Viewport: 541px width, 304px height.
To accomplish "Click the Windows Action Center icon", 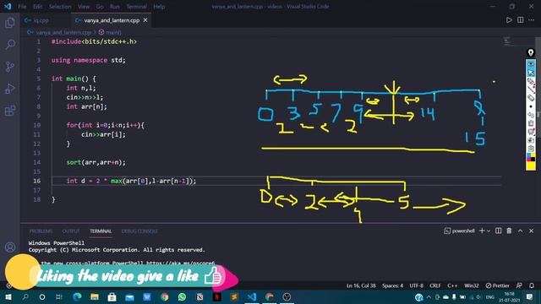I will [530, 296].
